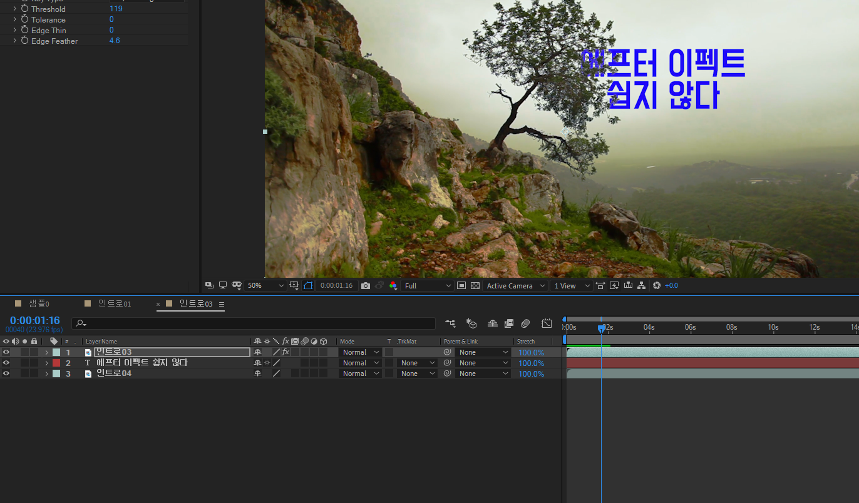Screen dimensions: 859x503
Task: Click the Primary Viewer monitor icon
Action: [222, 285]
